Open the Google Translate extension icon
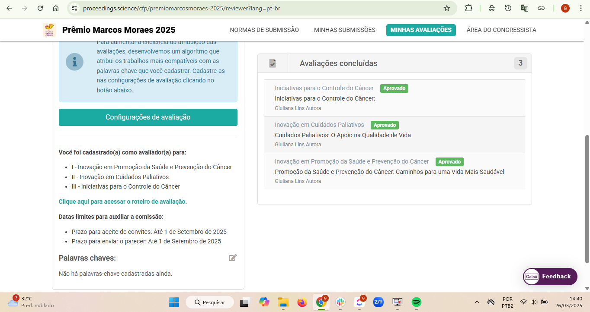Image resolution: width=590 pixels, height=312 pixels. [x=525, y=8]
